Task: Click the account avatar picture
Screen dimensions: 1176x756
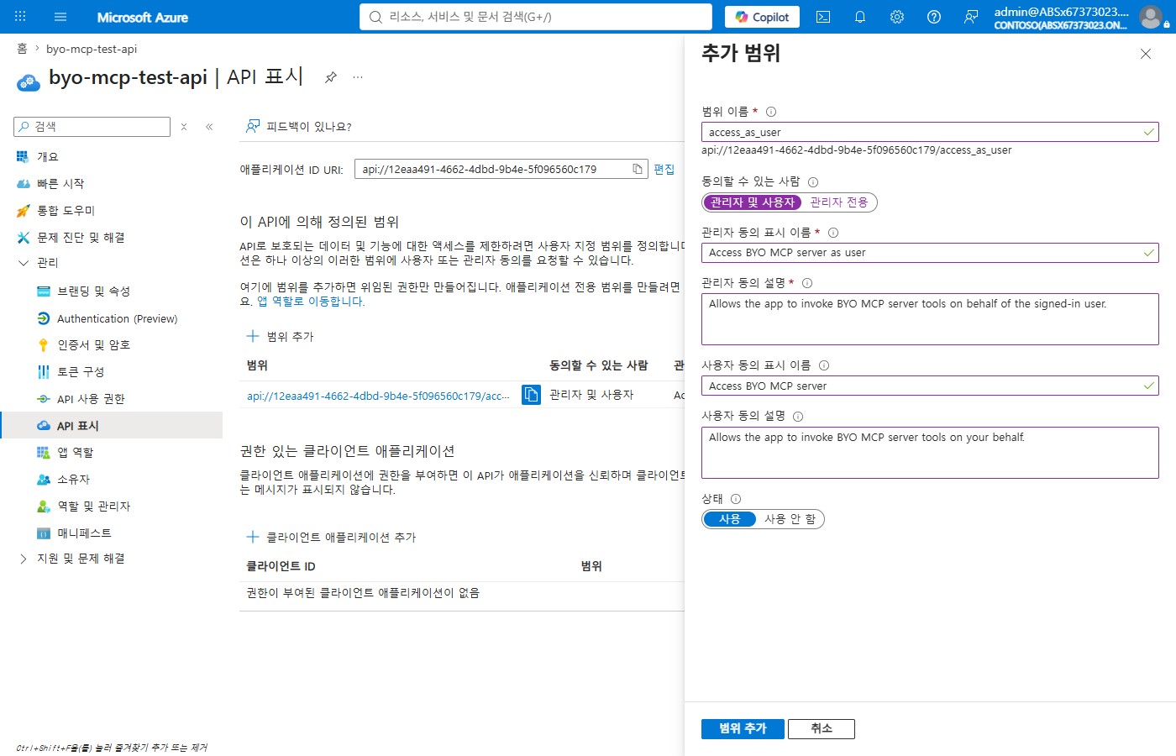Action: 1151,17
